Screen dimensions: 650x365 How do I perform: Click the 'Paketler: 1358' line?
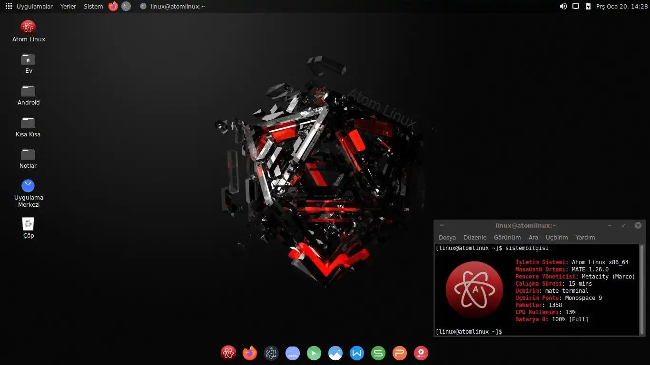[x=539, y=305]
